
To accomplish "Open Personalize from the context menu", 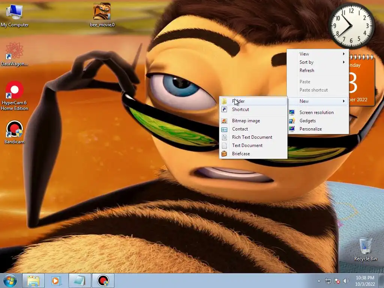I will click(318, 129).
